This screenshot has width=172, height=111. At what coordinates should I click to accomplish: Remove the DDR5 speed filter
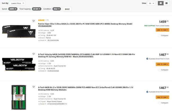15,9
